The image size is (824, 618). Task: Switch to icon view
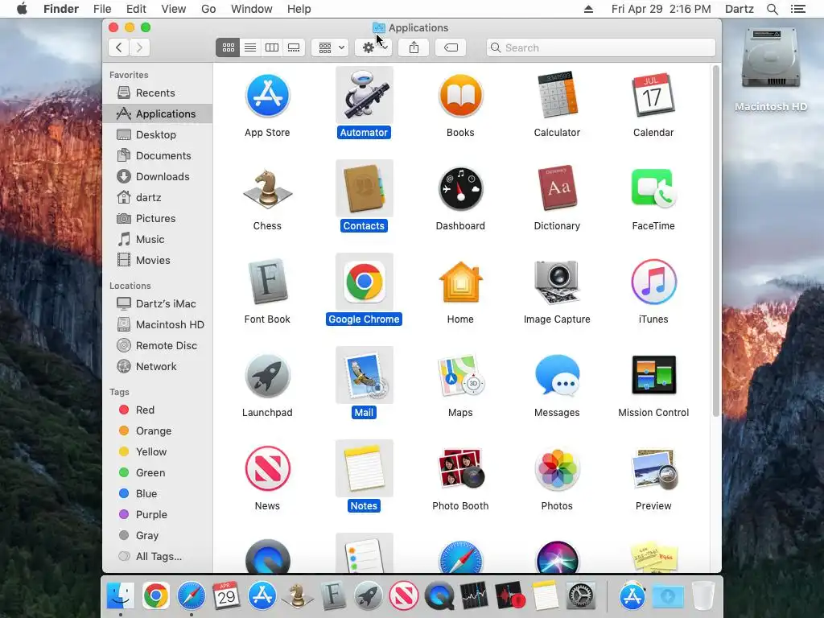[x=228, y=47]
